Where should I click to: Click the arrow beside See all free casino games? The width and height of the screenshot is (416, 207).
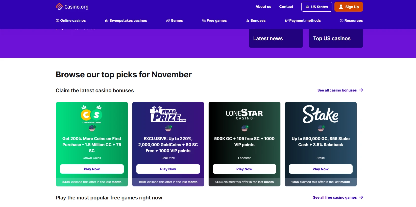pyautogui.click(x=361, y=197)
